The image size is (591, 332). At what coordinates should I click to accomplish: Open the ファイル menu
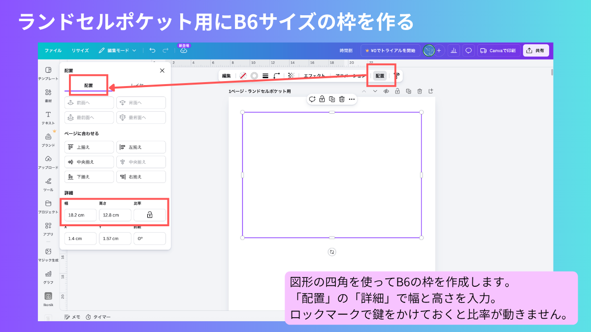[53, 51]
